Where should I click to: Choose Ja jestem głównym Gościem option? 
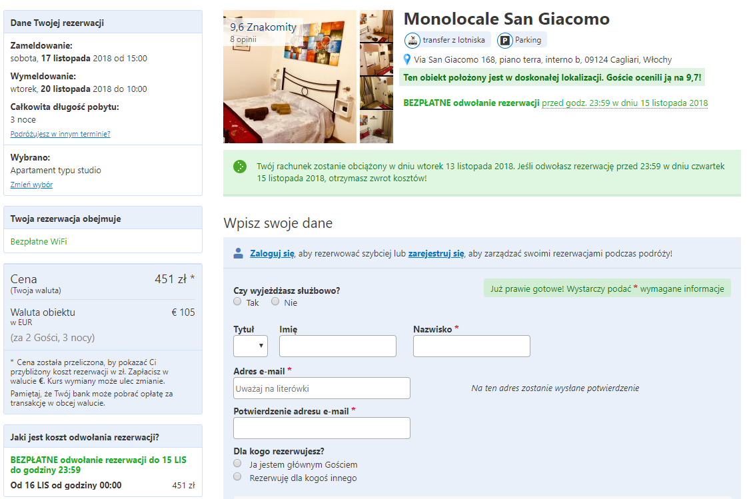(237, 463)
